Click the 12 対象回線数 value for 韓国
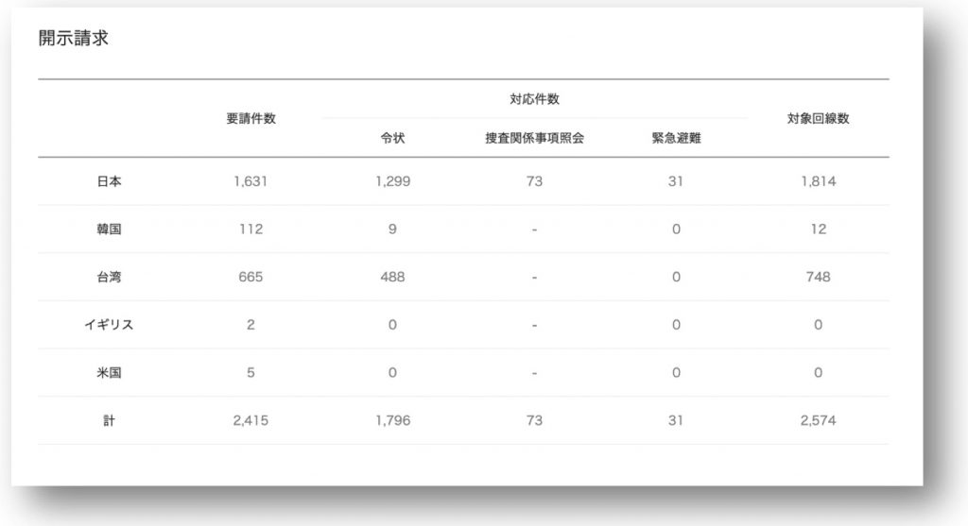 point(818,229)
